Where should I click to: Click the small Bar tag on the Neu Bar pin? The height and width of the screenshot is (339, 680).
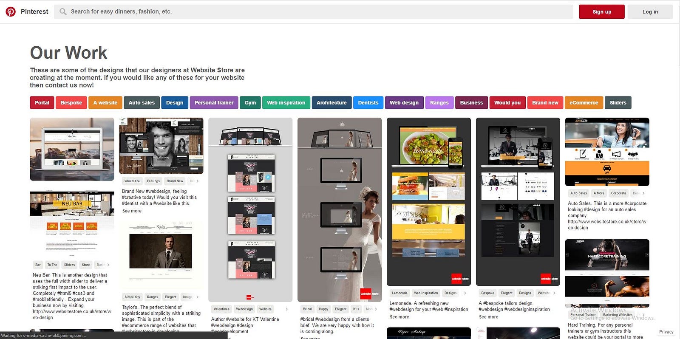(x=38, y=265)
